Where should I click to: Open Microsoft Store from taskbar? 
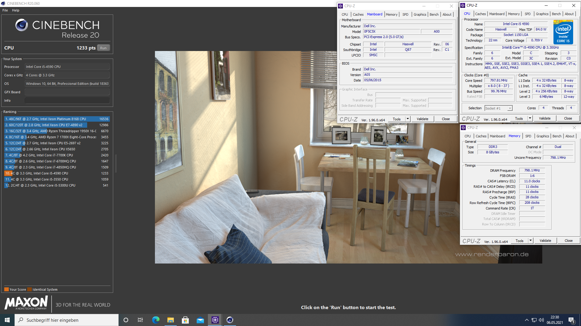(x=185, y=320)
